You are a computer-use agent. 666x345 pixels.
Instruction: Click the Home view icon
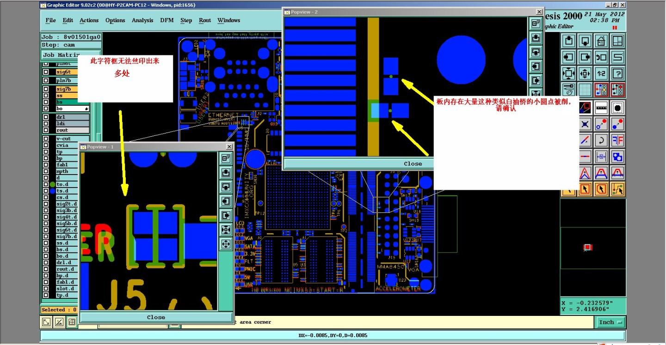coord(601,41)
